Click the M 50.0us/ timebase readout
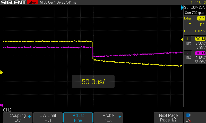206x123 pixels. (x=47, y=2)
